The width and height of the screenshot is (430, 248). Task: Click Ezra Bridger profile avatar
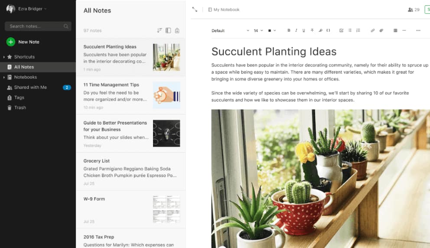tap(11, 9)
